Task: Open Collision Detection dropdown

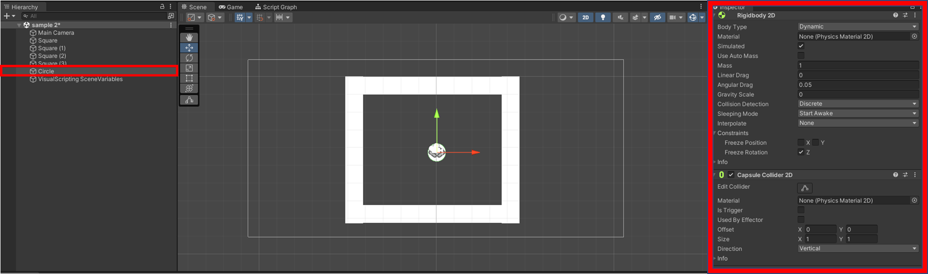Action: click(858, 104)
